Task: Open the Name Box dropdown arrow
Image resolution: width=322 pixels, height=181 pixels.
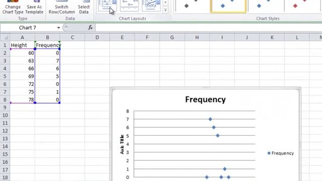Action: [x=58, y=28]
